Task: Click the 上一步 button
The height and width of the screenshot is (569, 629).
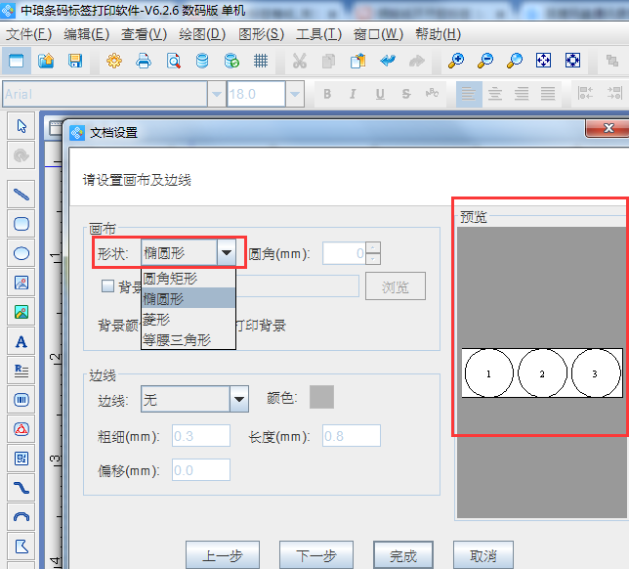Action: pyautogui.click(x=222, y=555)
